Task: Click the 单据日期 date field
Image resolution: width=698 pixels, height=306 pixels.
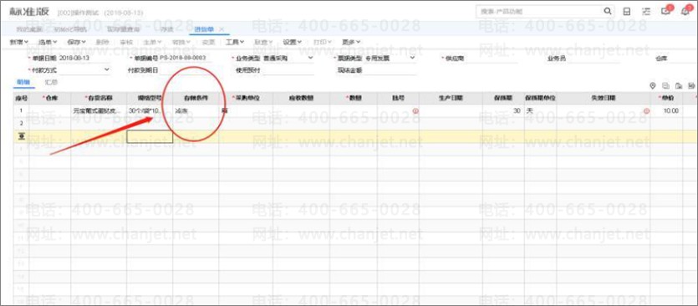Action: 84,59
